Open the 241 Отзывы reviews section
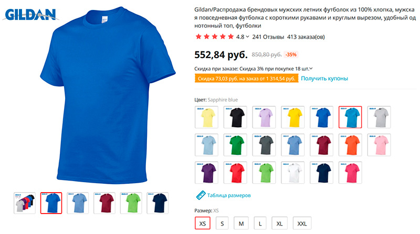This screenshot has height=234, width=420. [268, 37]
